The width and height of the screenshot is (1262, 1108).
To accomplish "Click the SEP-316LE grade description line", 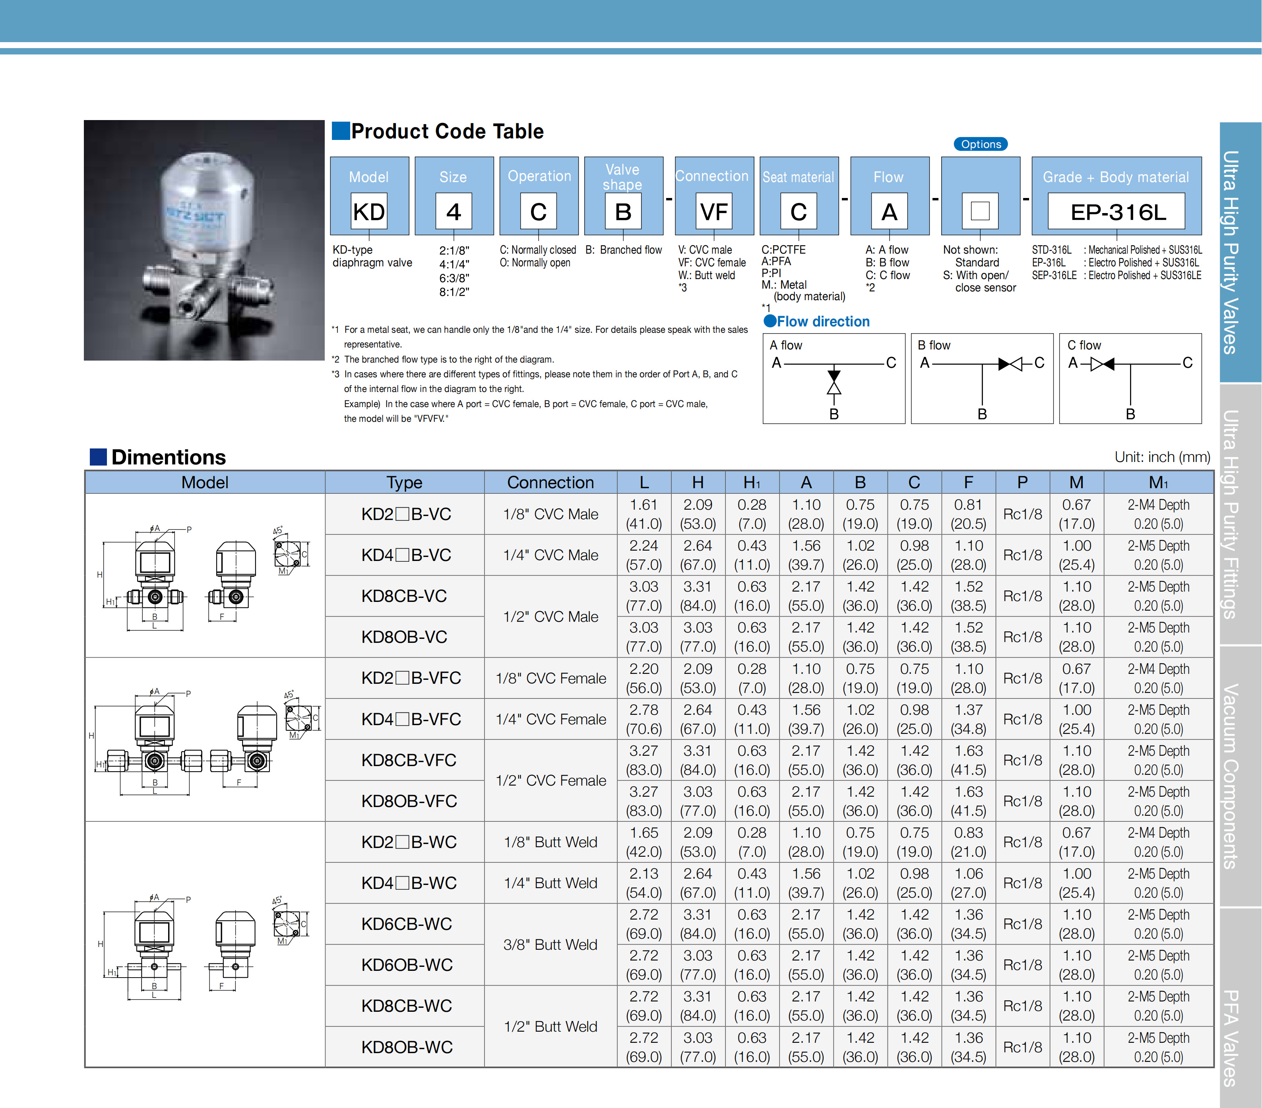I will (x=1116, y=275).
